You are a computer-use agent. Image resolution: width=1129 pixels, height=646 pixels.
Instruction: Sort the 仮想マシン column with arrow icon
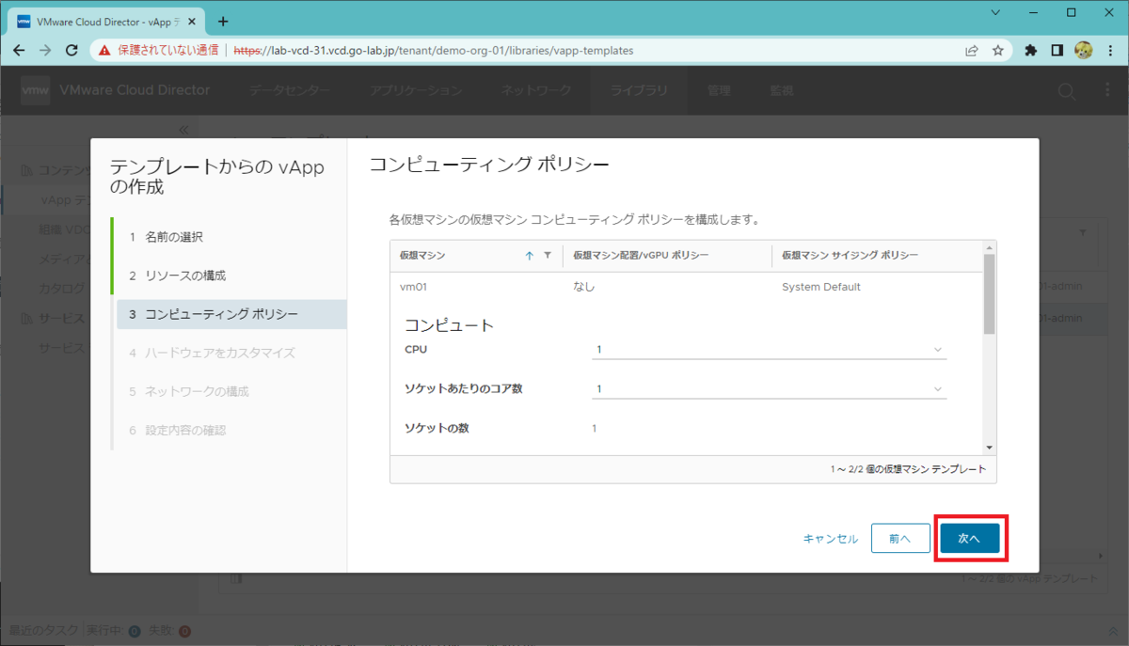click(x=529, y=256)
